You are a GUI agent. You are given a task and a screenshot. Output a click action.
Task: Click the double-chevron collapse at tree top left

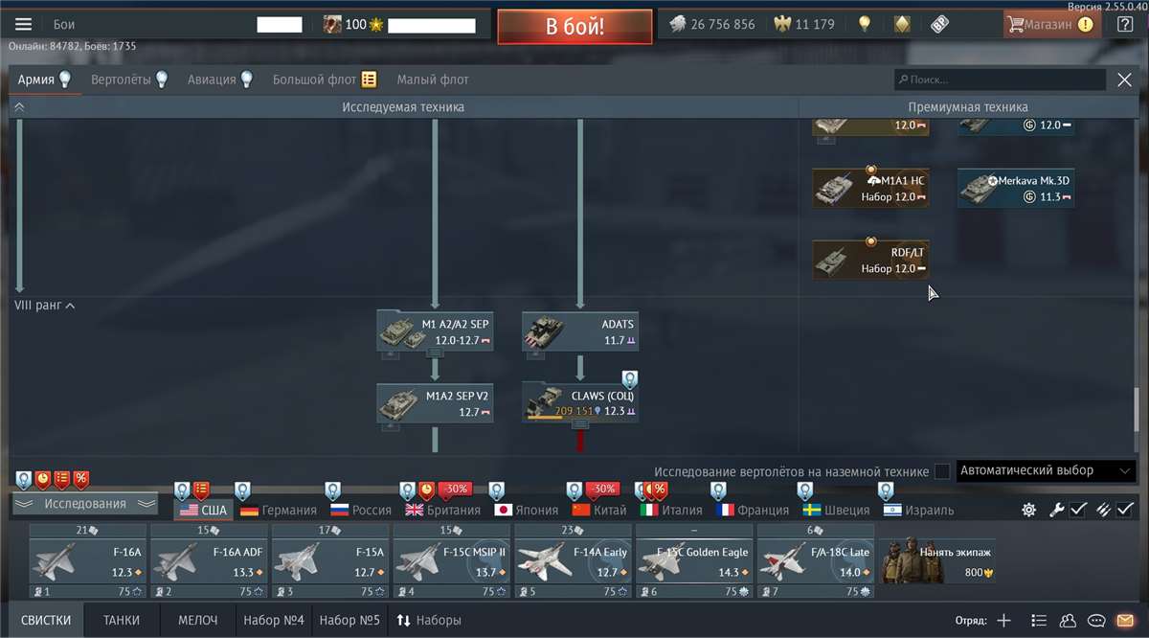point(19,107)
